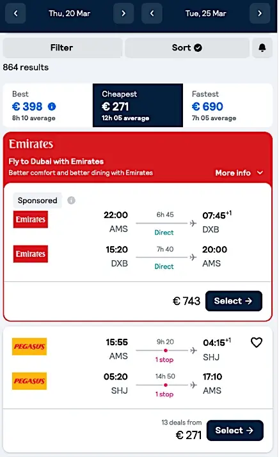Open the Sort options
The height and width of the screenshot is (457, 279).
(x=187, y=48)
